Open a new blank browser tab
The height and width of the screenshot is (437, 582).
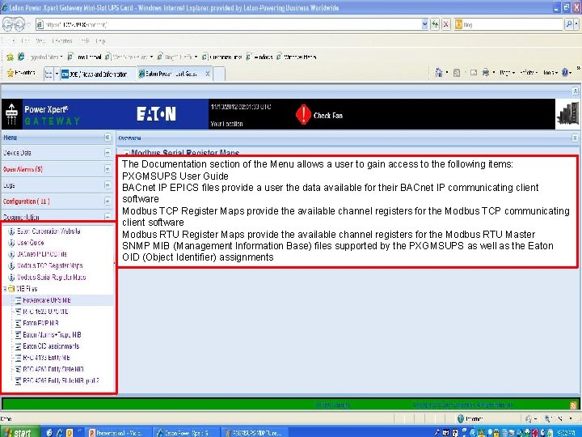[219, 74]
